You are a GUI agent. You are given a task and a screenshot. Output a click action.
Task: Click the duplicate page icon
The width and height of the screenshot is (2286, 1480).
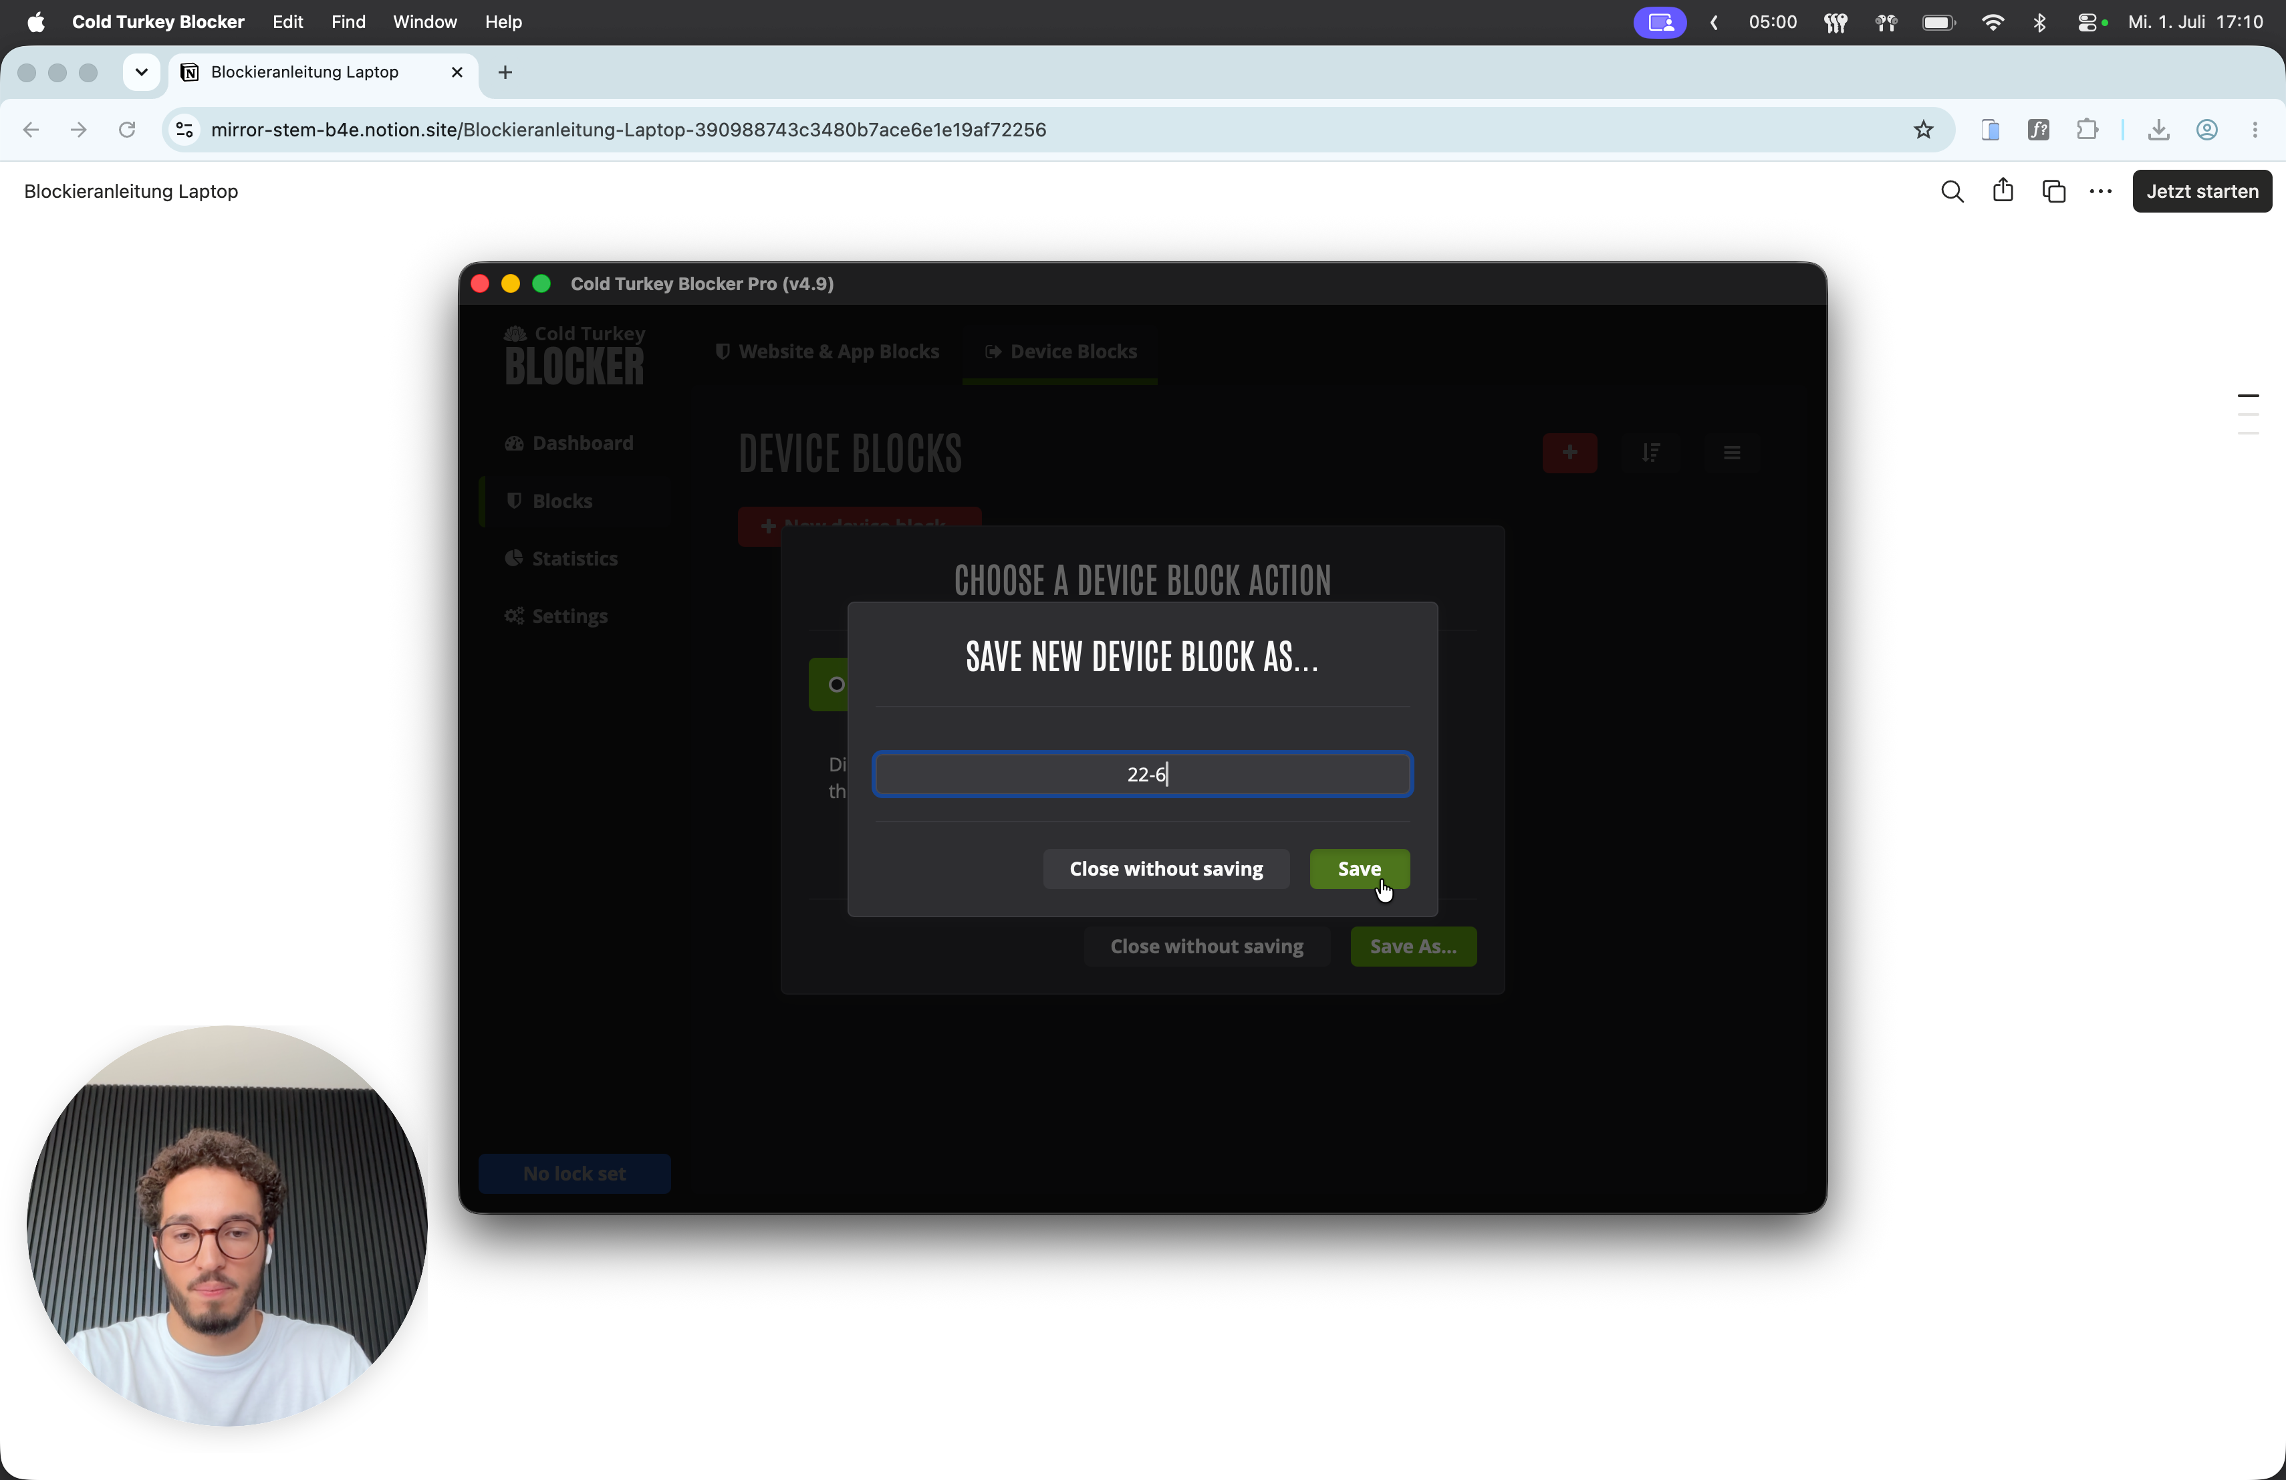(x=2053, y=191)
